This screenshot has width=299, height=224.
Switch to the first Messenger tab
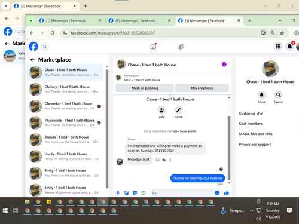pos(70,20)
